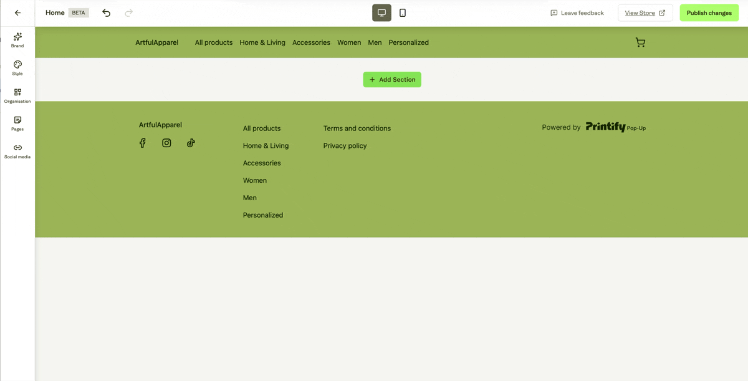The image size is (748, 381).
Task: Open Home & Living footer link
Action: coord(266,146)
